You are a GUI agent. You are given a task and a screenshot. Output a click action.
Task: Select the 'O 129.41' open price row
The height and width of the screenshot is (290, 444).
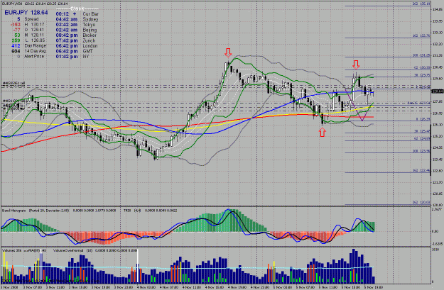point(35,30)
